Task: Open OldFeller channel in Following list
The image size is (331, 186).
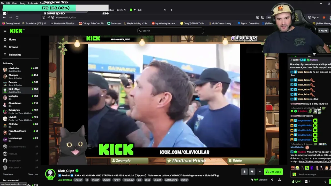Action: (20, 125)
